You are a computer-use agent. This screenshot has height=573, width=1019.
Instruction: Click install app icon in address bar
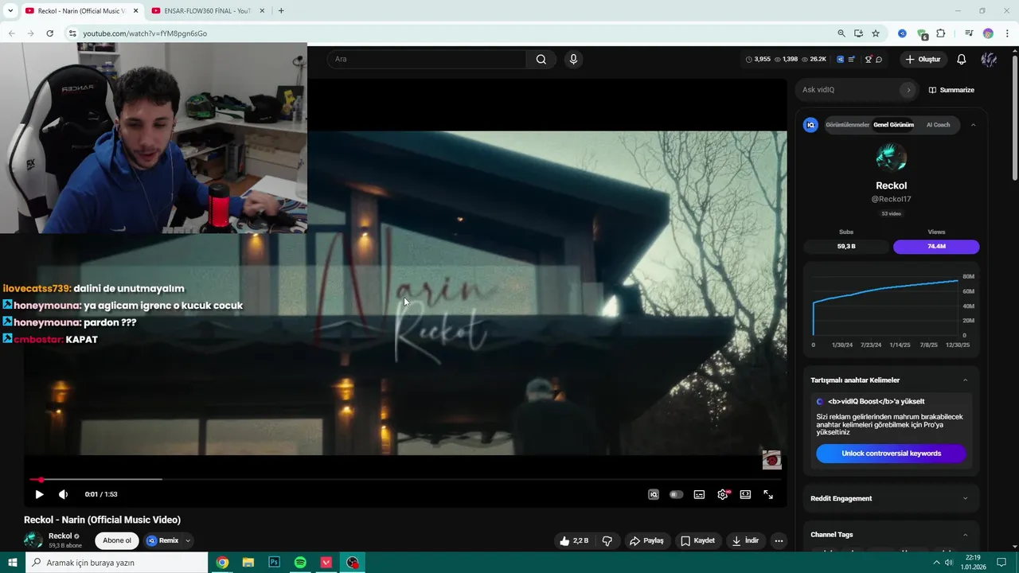(858, 33)
